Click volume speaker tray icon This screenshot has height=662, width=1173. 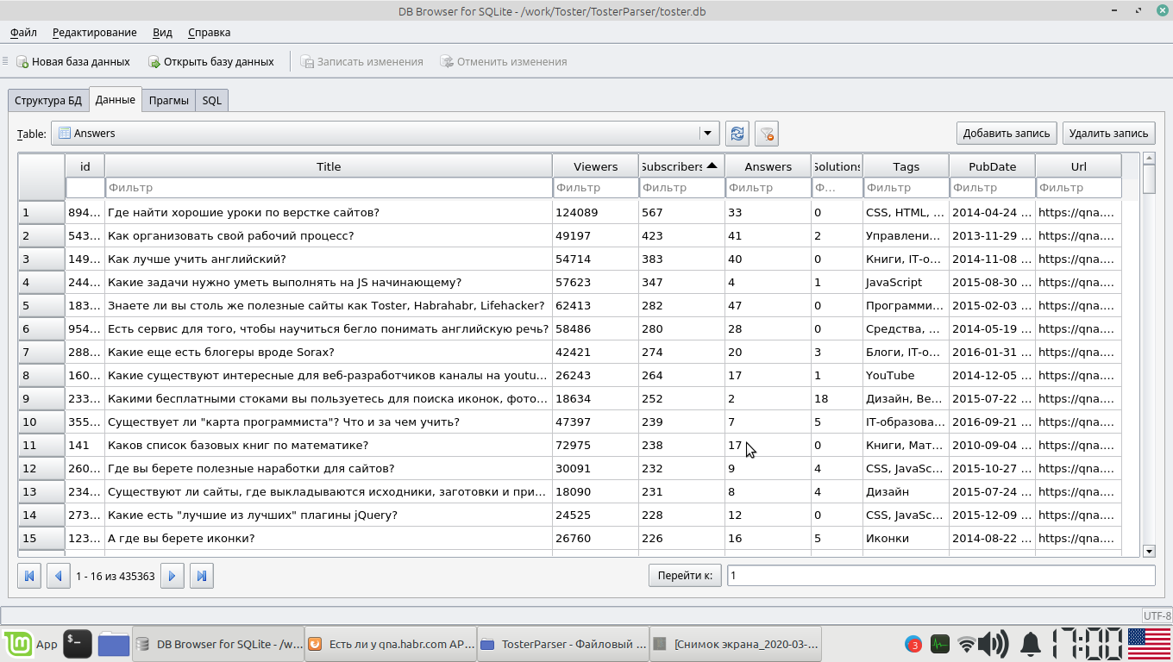pyautogui.click(x=994, y=644)
